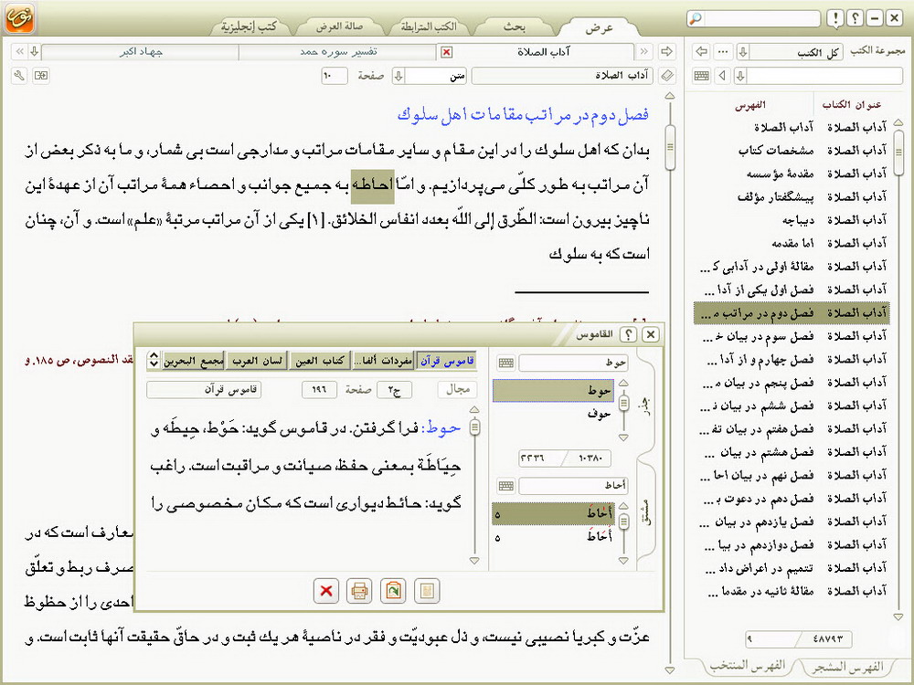The height and width of the screenshot is (685, 914).
Task: Select highlighted أحَاطَ row in derivatives list
Action: (554, 513)
